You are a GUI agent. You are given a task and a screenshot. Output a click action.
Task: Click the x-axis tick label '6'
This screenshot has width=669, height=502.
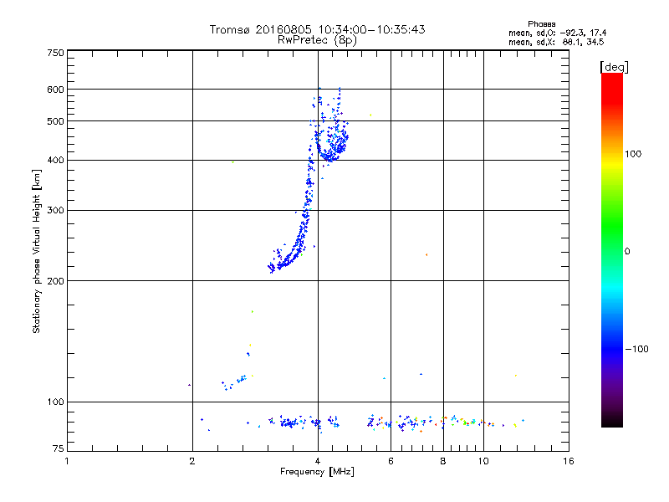click(391, 461)
